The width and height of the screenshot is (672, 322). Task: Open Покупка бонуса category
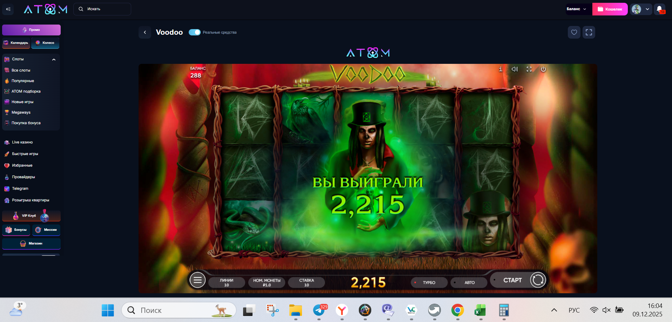pos(26,123)
